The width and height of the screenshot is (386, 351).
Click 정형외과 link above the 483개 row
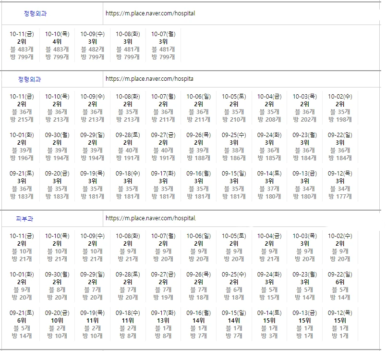[x=36, y=13]
